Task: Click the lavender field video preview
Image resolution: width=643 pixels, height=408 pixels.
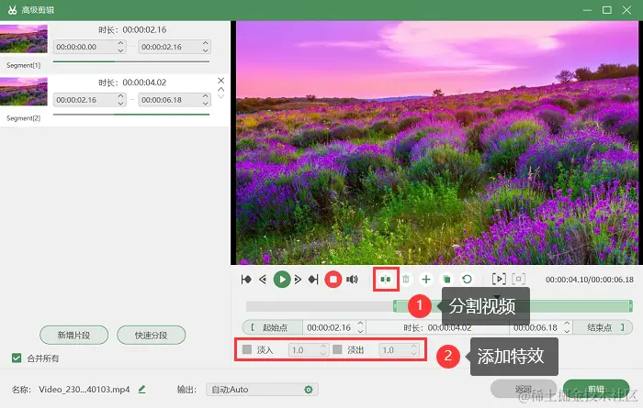Action: coord(437,142)
